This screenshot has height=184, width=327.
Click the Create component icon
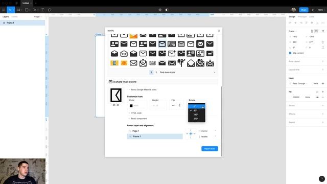[x=160, y=10]
